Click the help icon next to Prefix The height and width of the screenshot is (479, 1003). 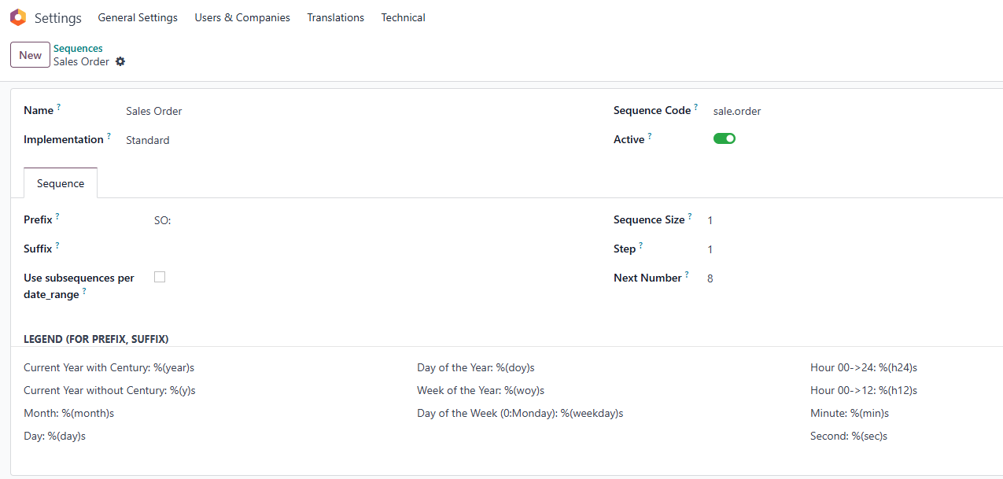57,216
